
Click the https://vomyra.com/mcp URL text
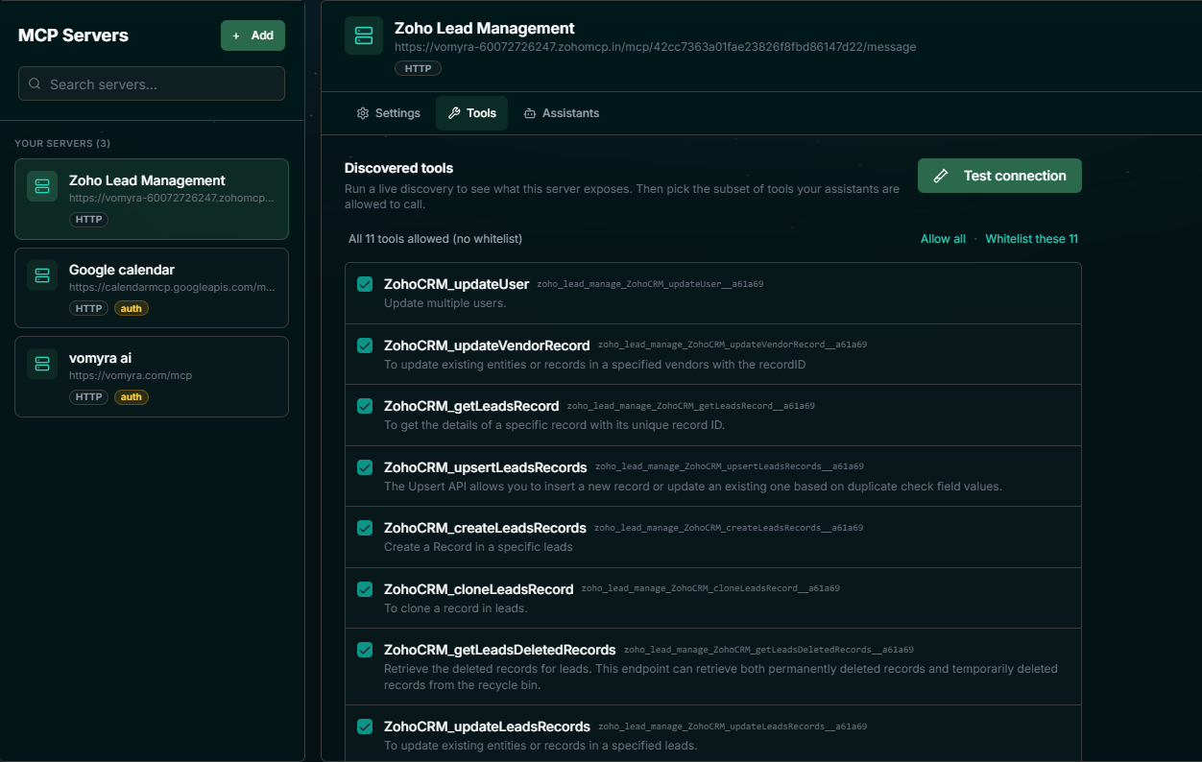tap(131, 375)
